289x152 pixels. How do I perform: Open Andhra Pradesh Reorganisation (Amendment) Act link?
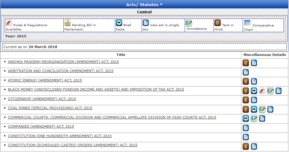click(63, 62)
